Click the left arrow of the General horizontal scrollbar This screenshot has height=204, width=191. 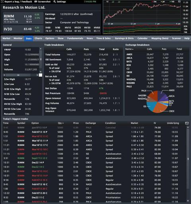point(4,75)
